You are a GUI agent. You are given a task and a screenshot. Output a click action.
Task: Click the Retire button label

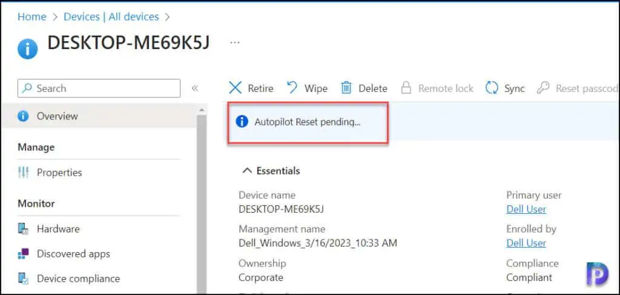click(260, 88)
